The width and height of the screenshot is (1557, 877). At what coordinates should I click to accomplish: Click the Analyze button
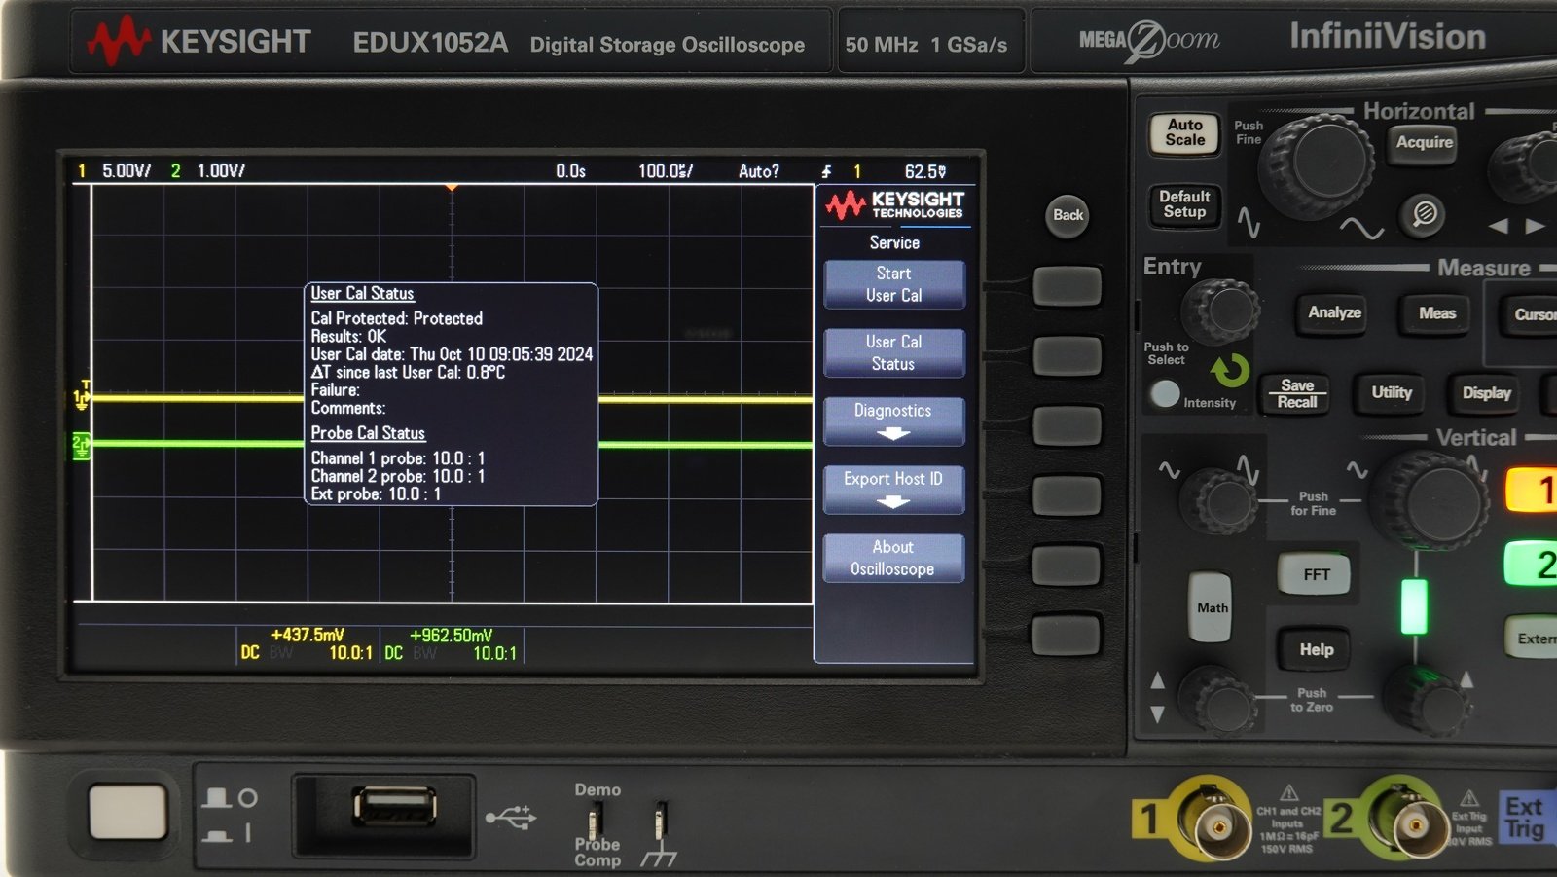click(x=1334, y=312)
